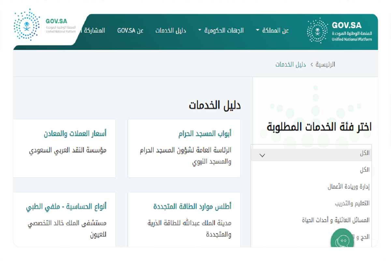Open the الكل category dropdown in sidebar

pyautogui.click(x=311, y=153)
